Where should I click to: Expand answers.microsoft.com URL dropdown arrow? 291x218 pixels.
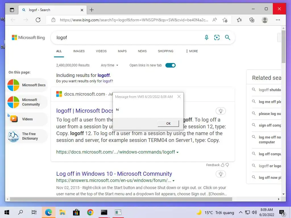coord(173,181)
